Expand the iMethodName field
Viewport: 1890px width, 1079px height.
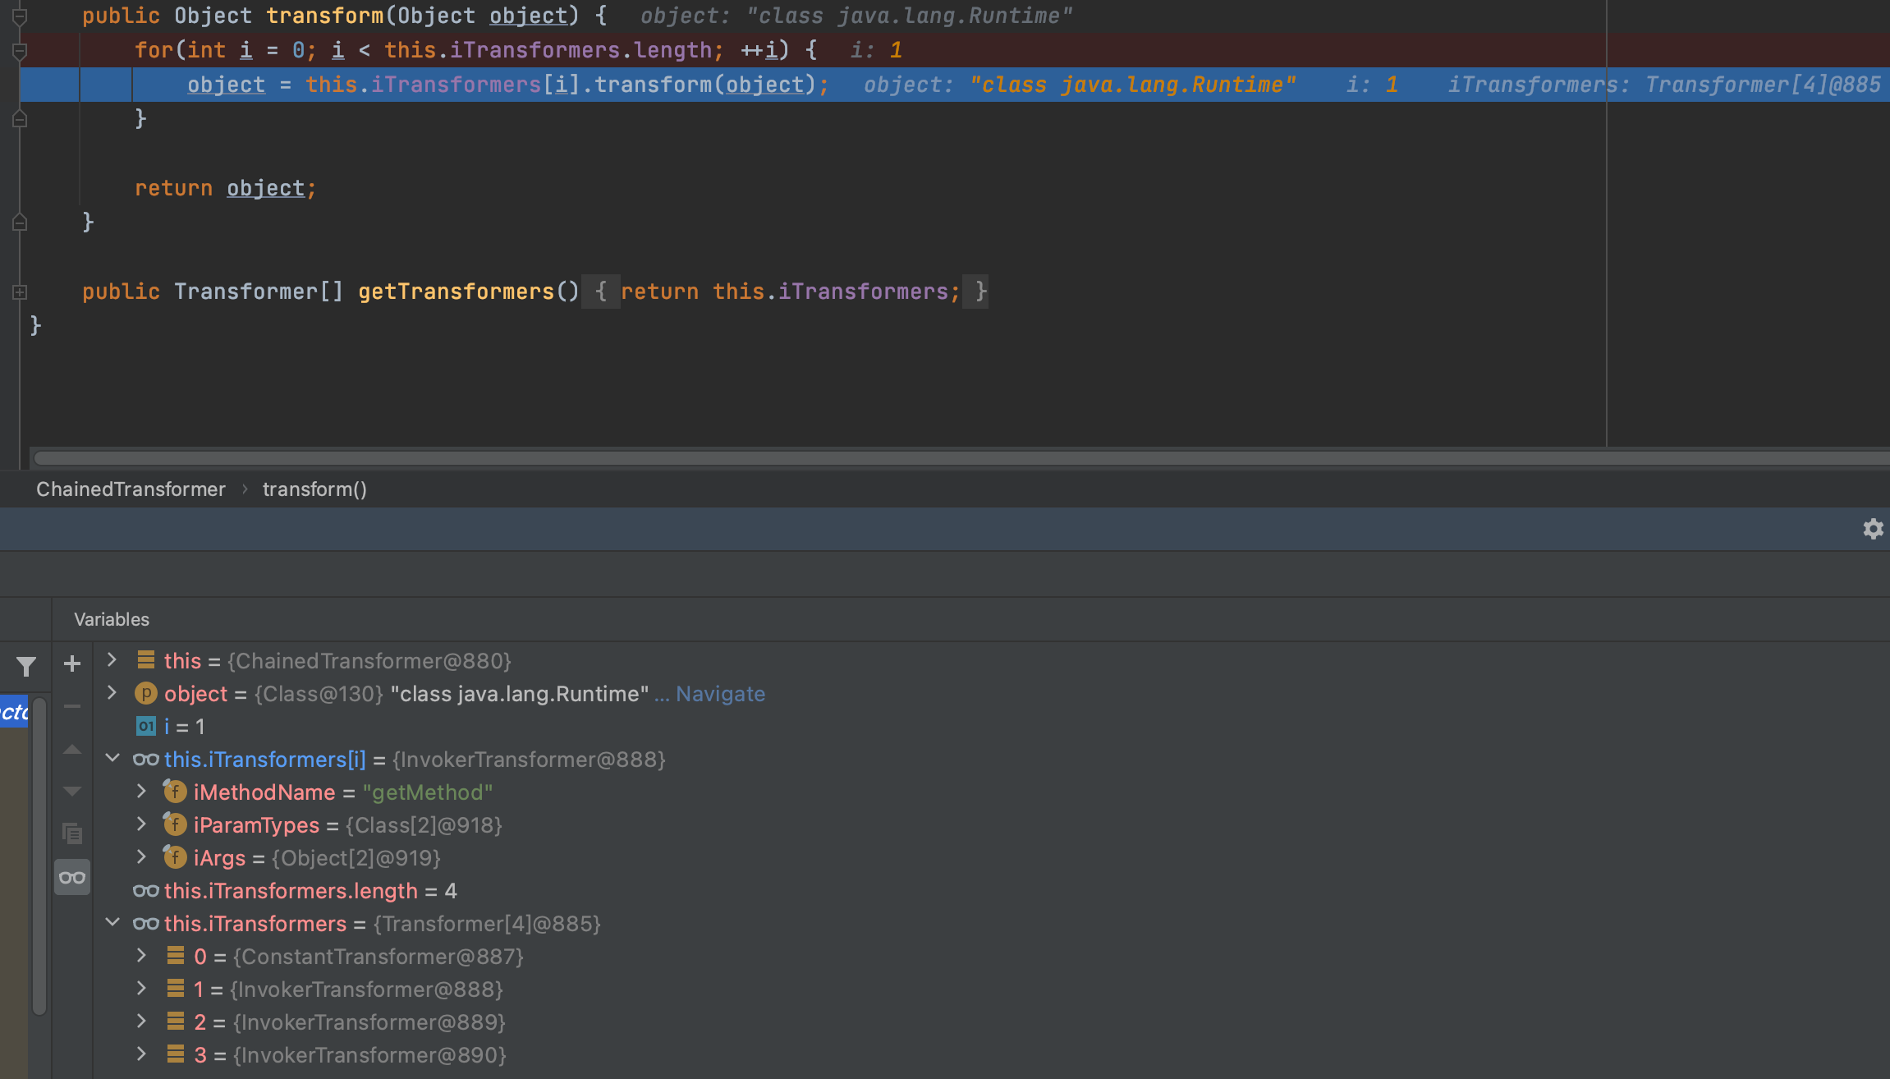coord(141,792)
